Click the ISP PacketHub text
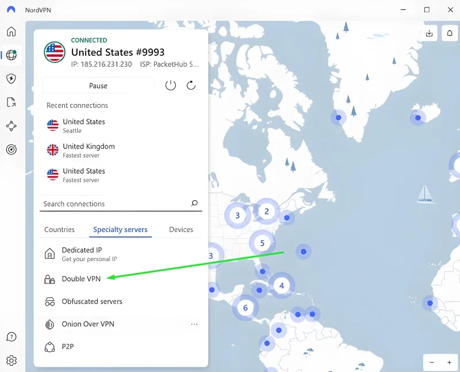 tap(169, 64)
